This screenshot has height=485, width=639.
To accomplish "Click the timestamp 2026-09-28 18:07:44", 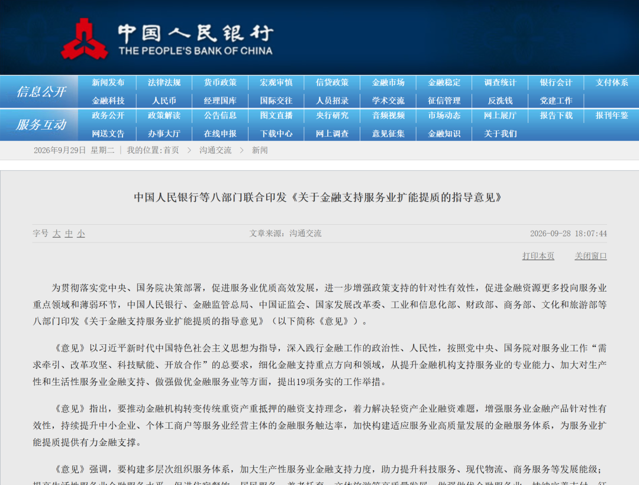I will [x=568, y=234].
